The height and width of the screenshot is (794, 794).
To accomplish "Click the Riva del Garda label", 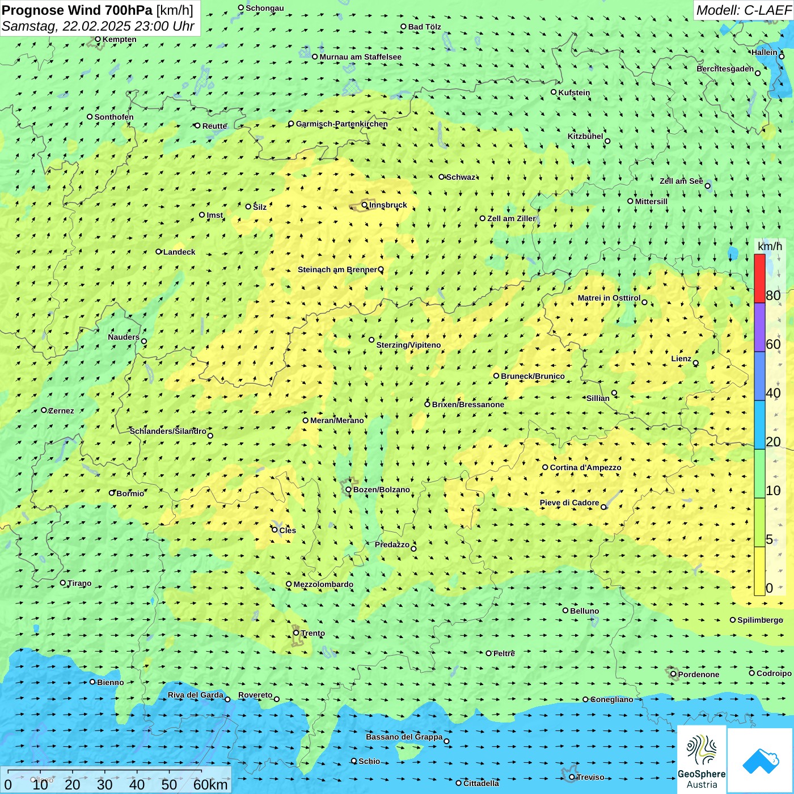I will pyautogui.click(x=196, y=695).
